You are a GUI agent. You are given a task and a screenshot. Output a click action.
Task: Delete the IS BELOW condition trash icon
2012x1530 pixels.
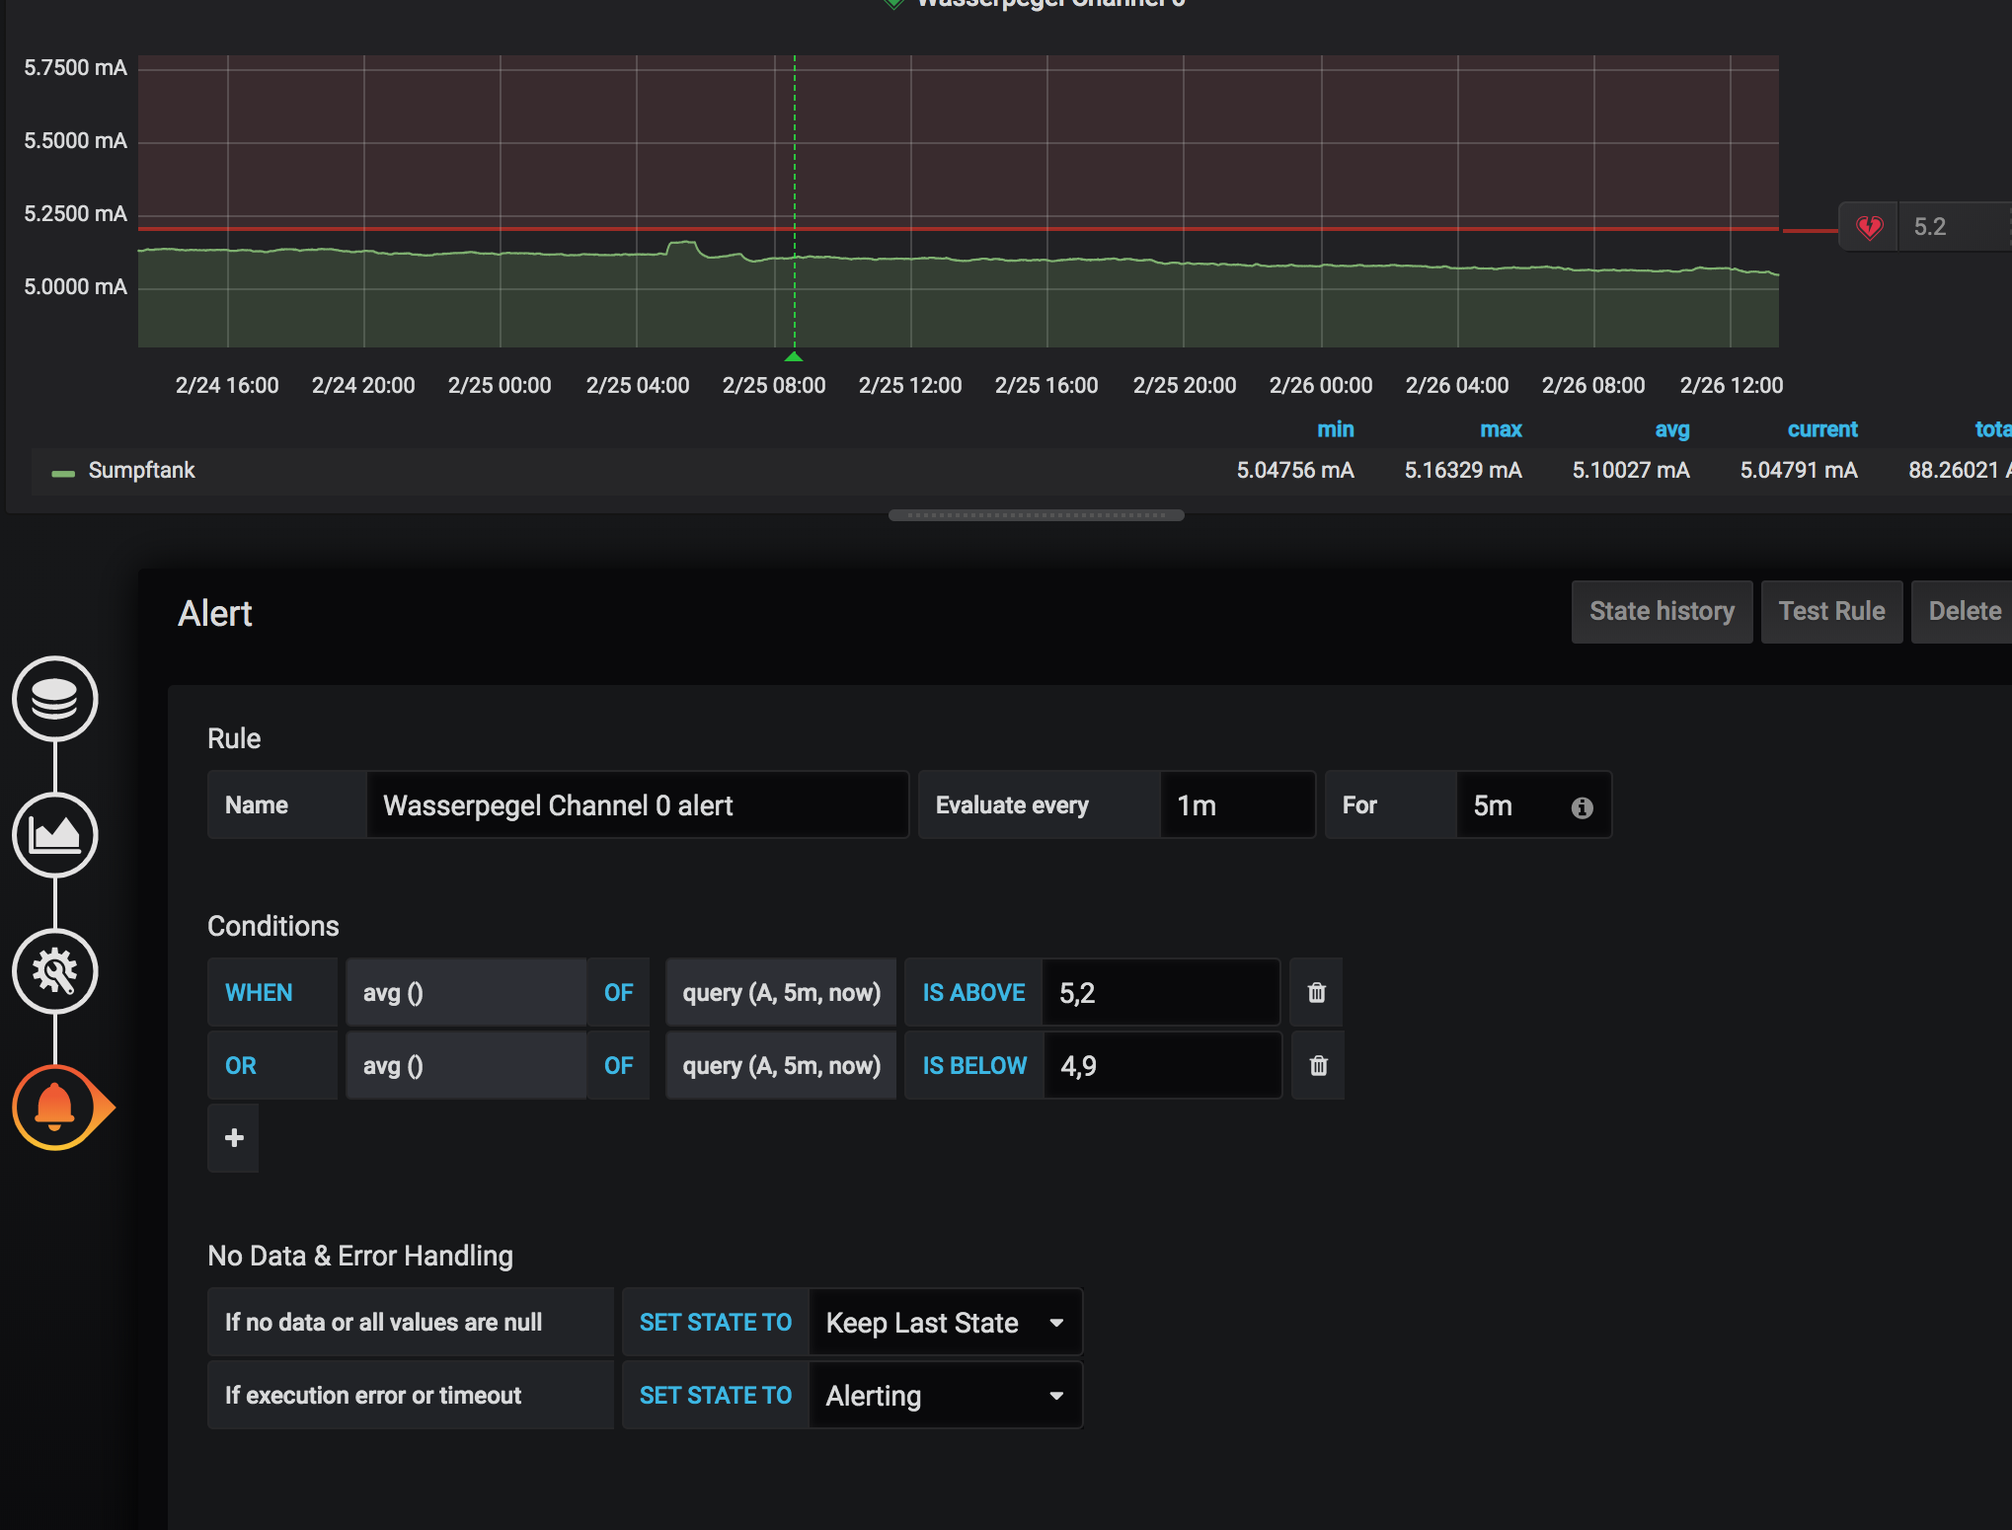pyautogui.click(x=1318, y=1065)
